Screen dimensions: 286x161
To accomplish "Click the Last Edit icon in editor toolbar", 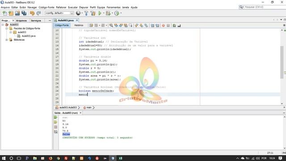I will 91,25.
